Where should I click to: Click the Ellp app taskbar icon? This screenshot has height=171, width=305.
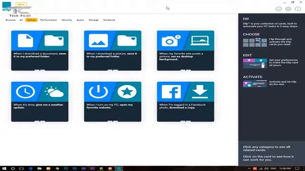119,168
